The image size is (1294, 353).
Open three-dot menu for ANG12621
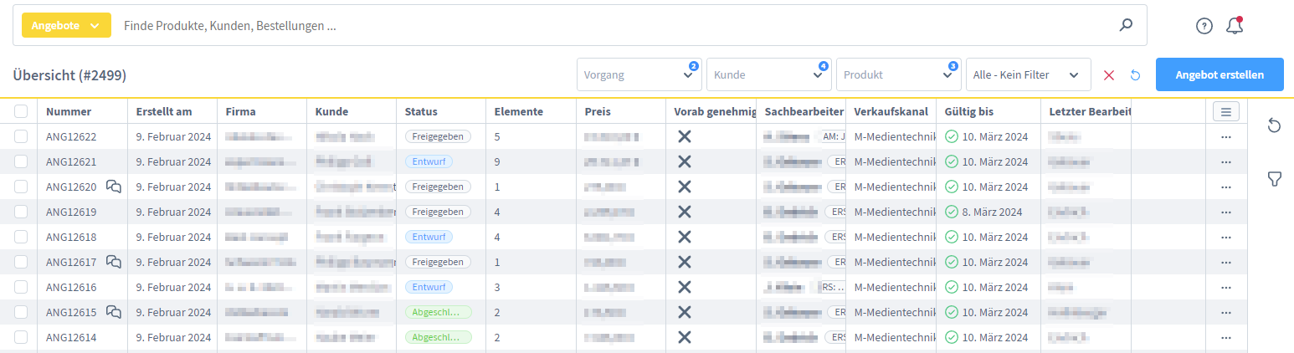click(1226, 161)
